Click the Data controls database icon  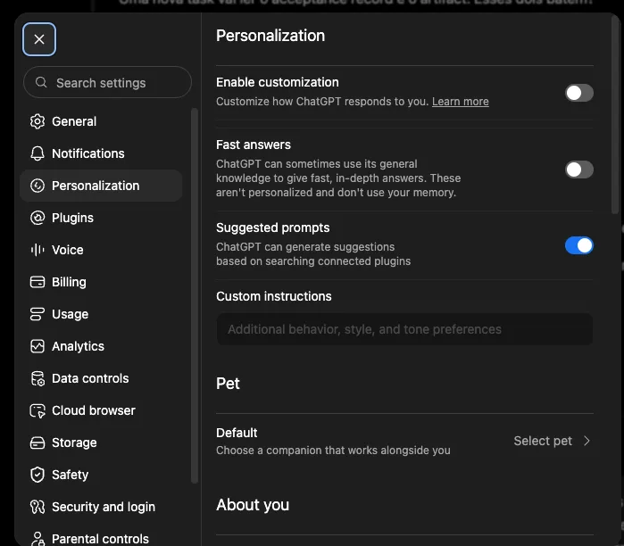tap(37, 378)
